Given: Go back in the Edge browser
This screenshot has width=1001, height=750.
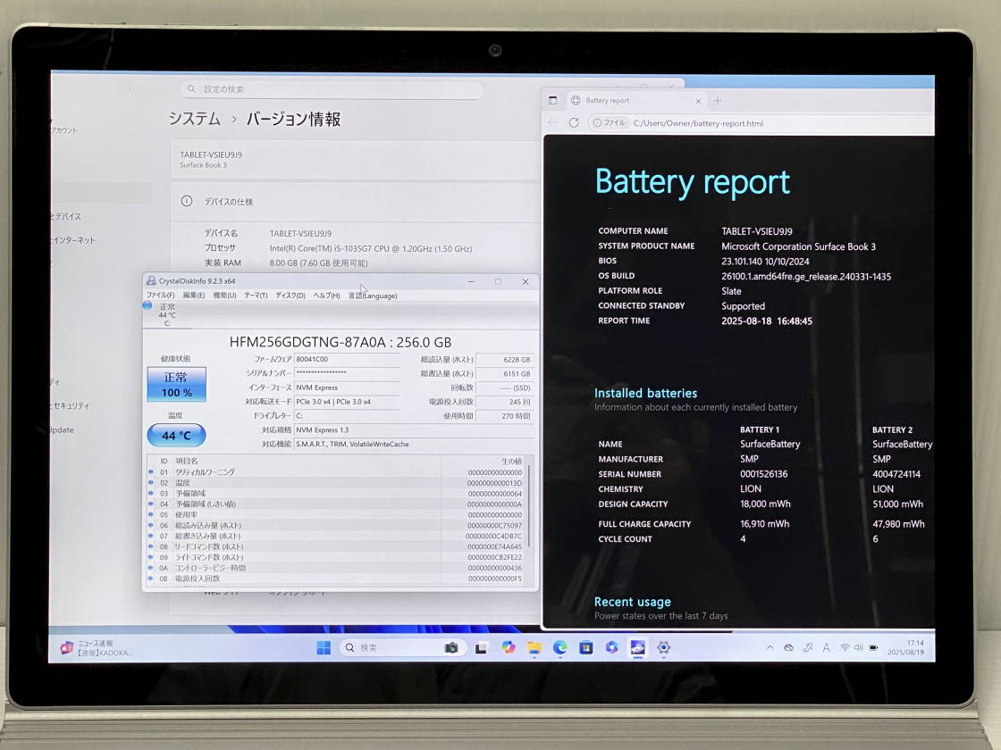Looking at the screenshot, I should click(553, 123).
